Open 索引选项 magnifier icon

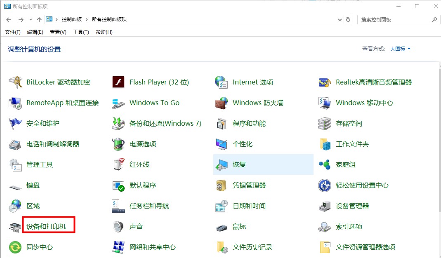(325, 227)
